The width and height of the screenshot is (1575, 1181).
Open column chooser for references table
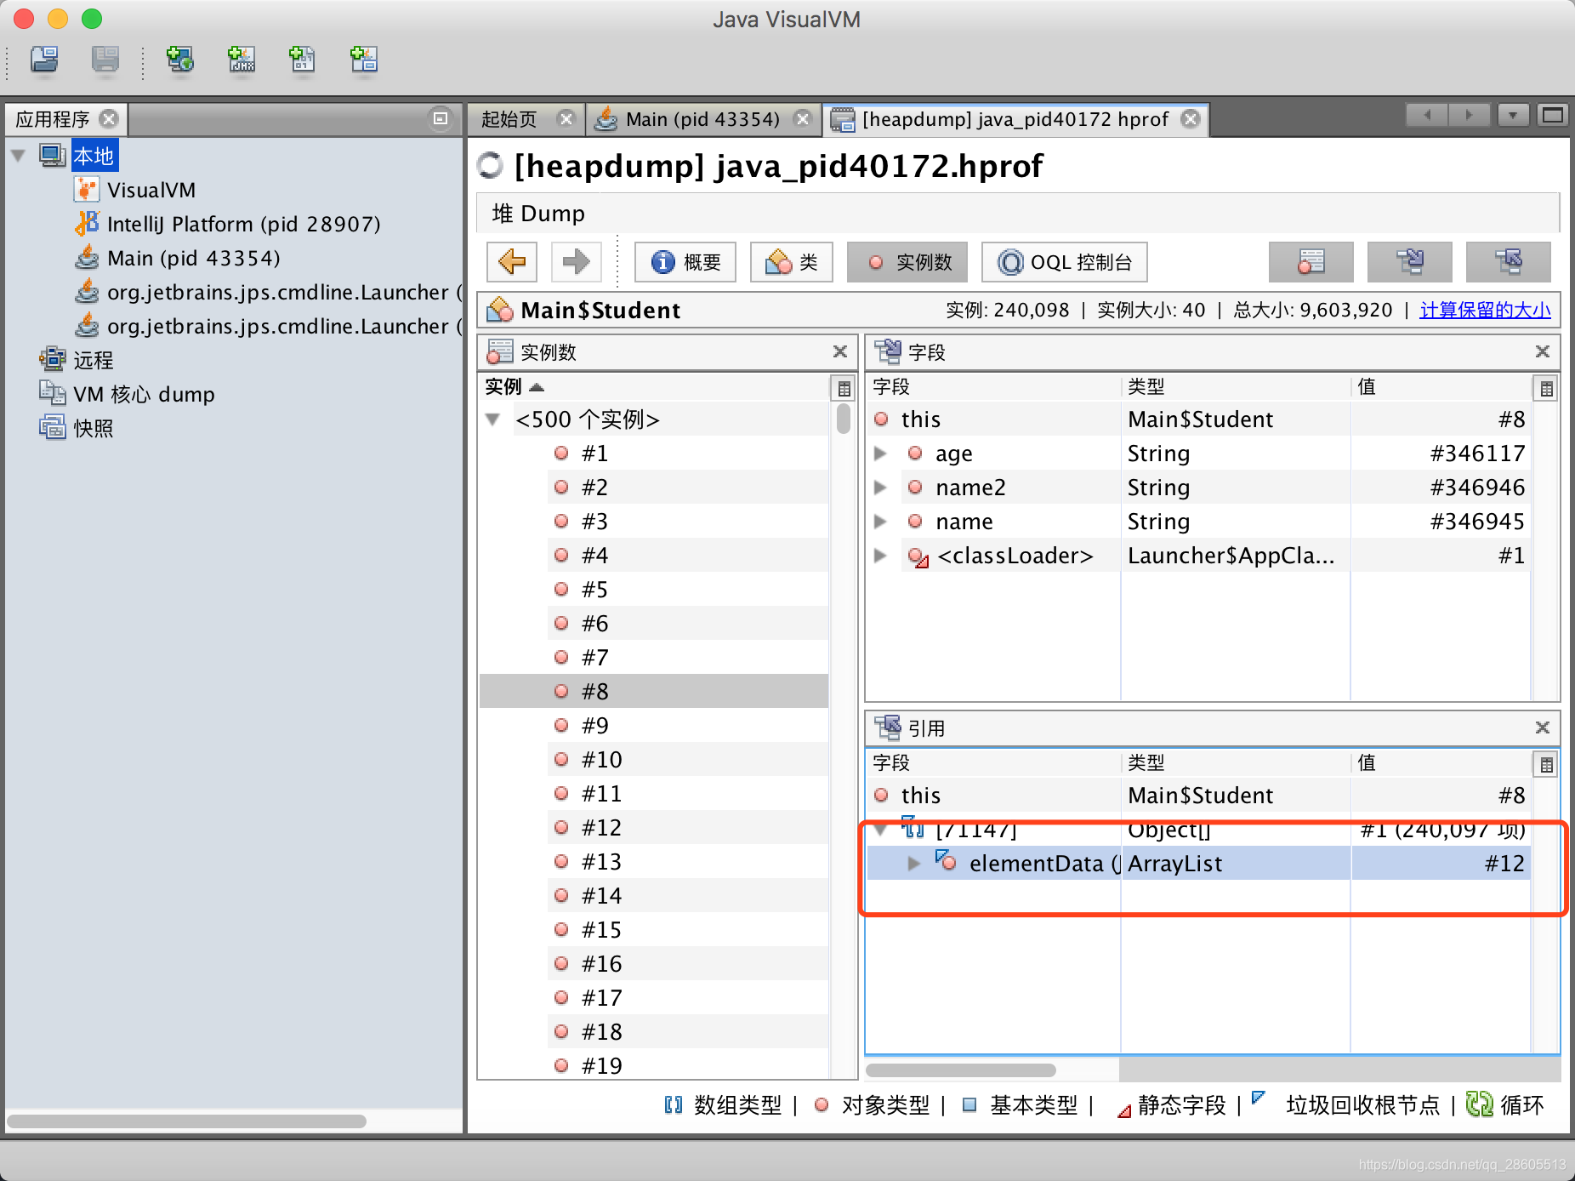point(1546,764)
